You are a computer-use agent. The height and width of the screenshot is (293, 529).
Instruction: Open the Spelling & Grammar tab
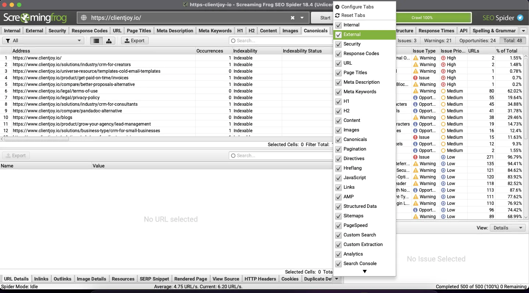coord(494,31)
